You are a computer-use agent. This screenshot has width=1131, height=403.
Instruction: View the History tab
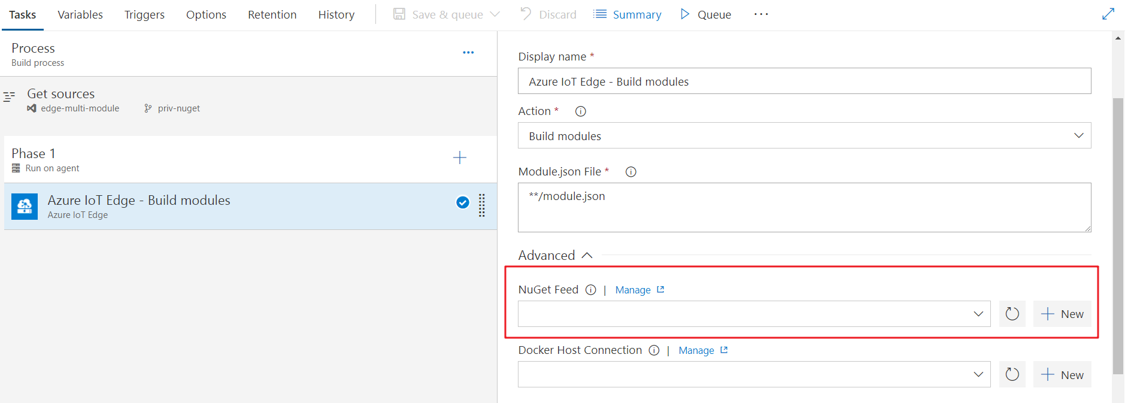pos(336,14)
